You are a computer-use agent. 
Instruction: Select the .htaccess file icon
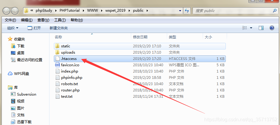(57, 59)
